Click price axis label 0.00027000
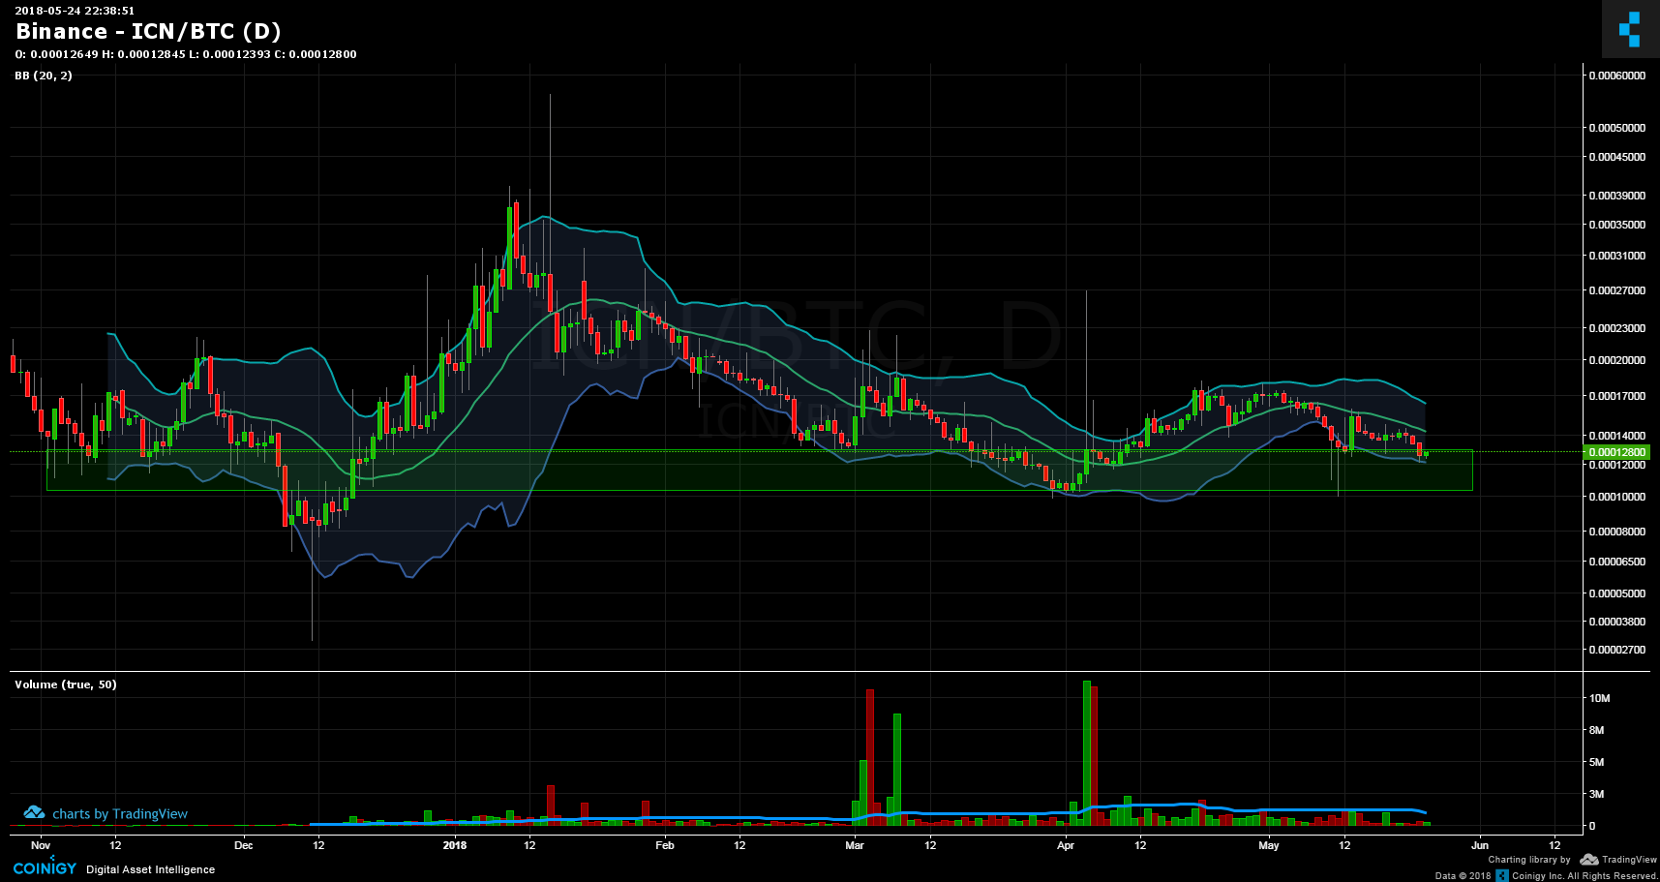Image resolution: width=1660 pixels, height=882 pixels. point(1616,290)
